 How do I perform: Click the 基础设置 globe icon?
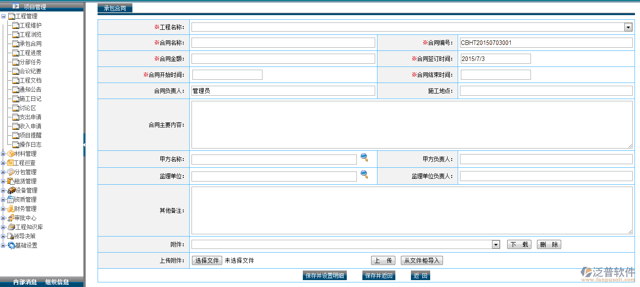11,245
